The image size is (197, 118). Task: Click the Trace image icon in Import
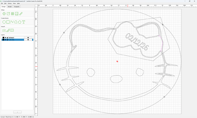8,30
